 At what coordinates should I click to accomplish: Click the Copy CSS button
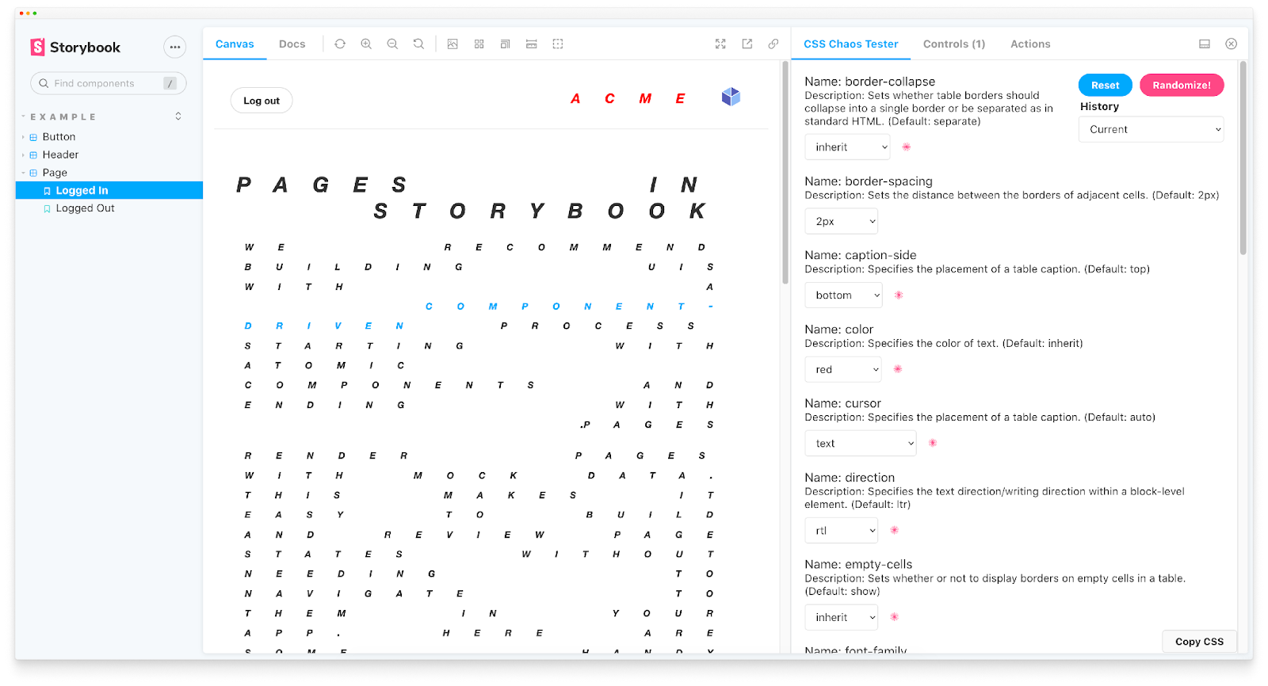tap(1199, 642)
